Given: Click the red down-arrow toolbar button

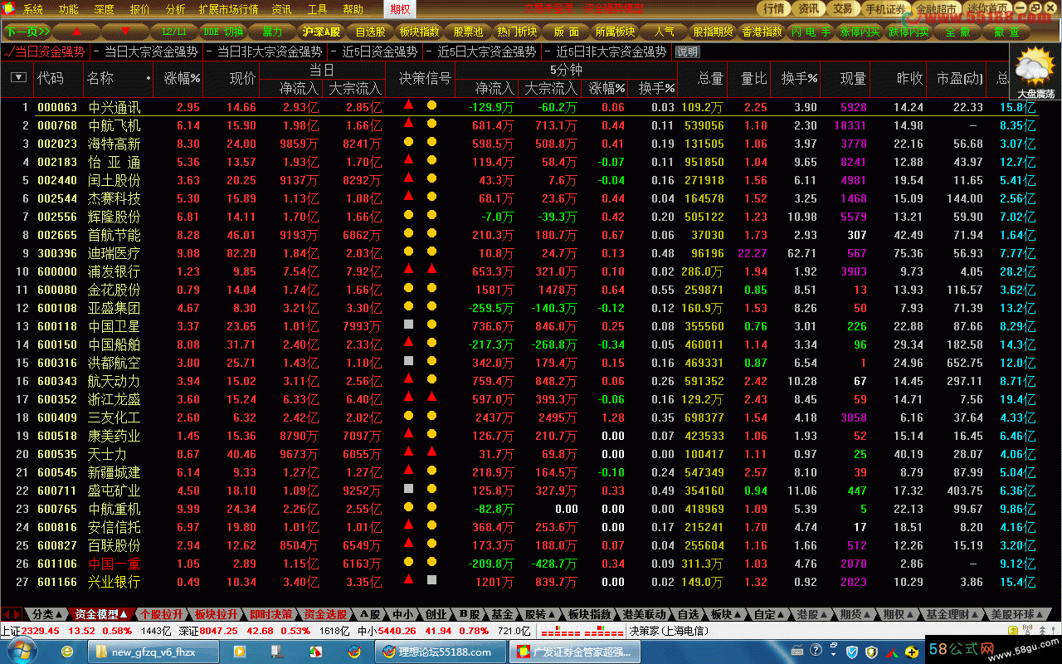Looking at the screenshot, I should pyautogui.click(x=126, y=32).
